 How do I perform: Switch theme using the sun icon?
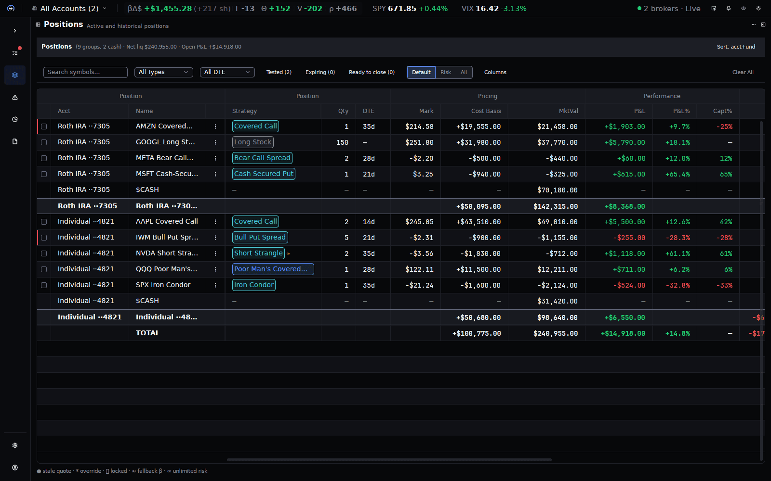click(x=758, y=8)
